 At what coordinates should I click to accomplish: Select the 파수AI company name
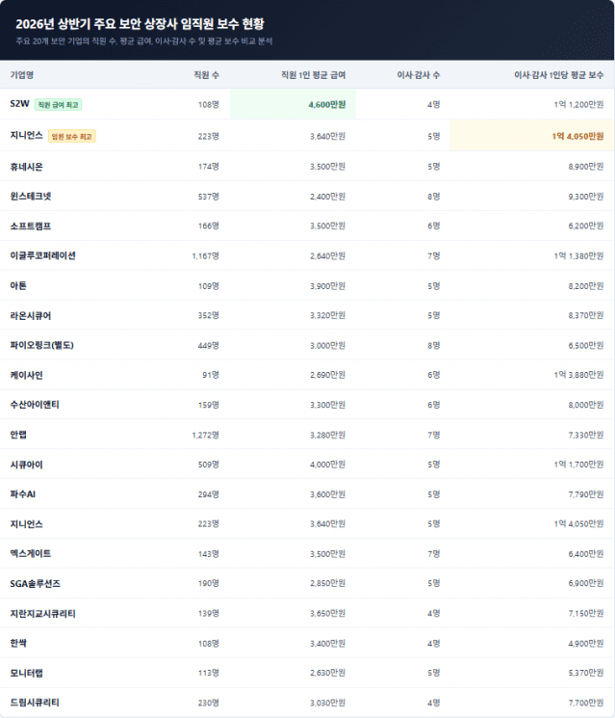pos(23,494)
